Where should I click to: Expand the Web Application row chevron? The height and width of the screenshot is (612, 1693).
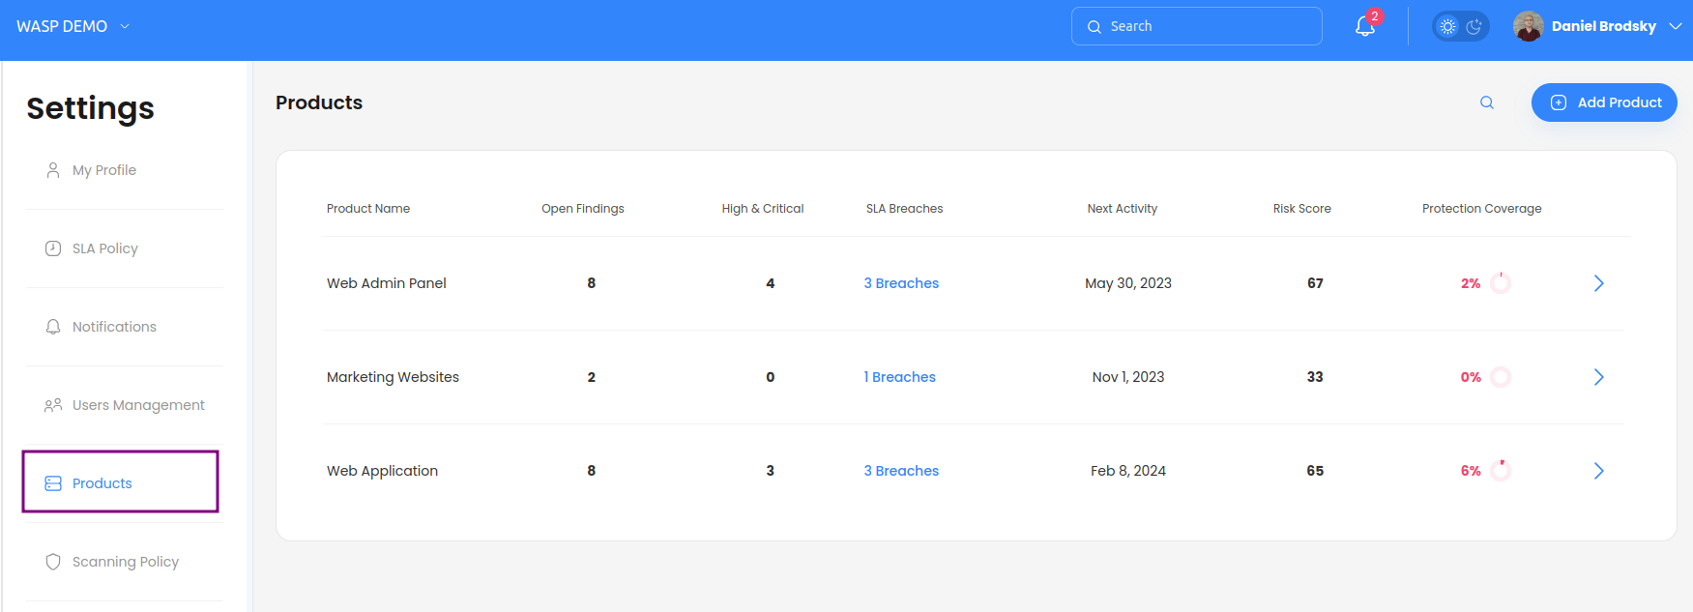point(1598,471)
